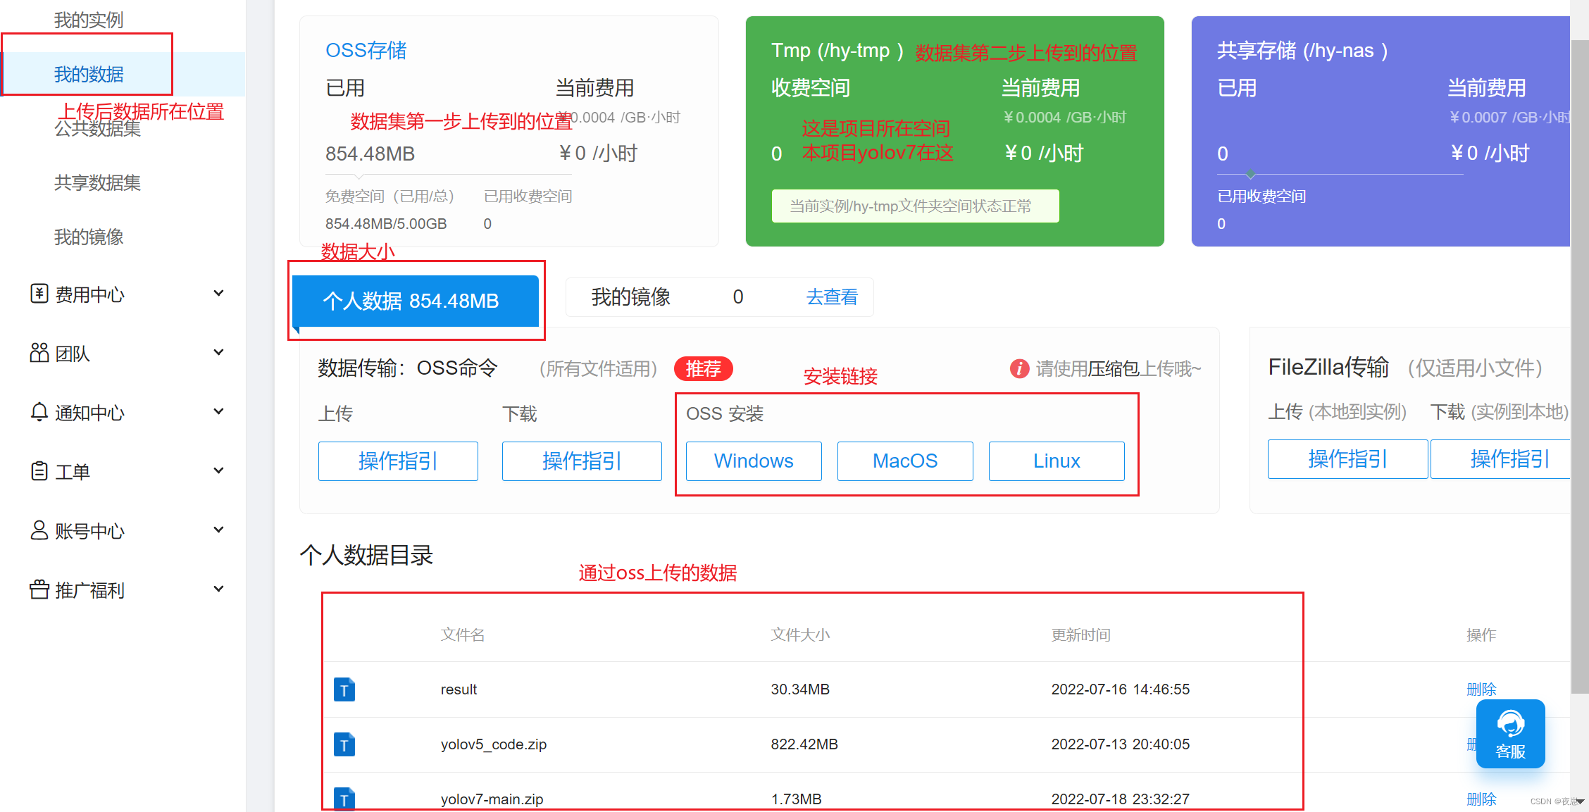
Task: Open the OSS 下载 操作指引 button
Action: (x=582, y=461)
